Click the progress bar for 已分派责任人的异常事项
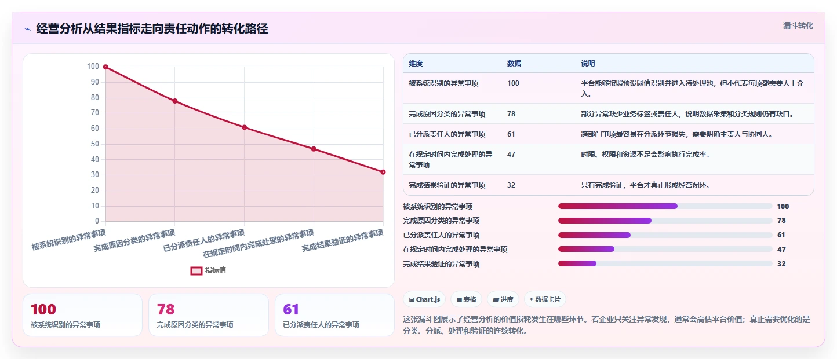837x359 pixels. [x=665, y=235]
